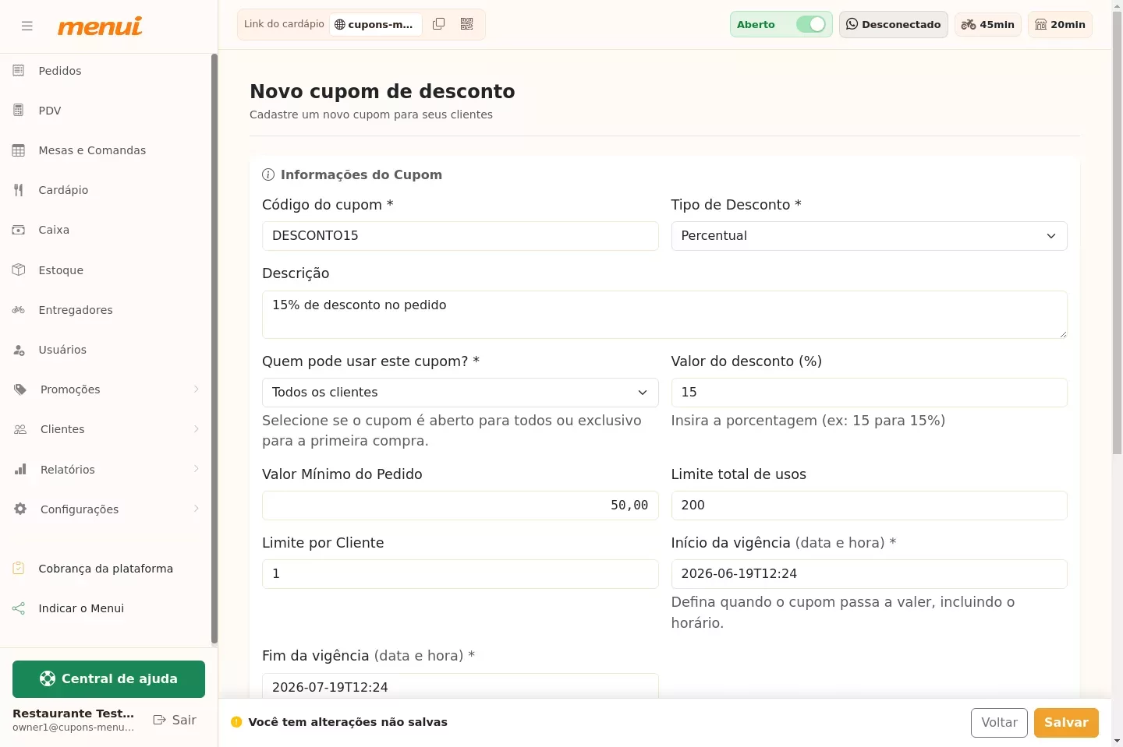Click the cupons-m... cardápio link

click(x=375, y=24)
